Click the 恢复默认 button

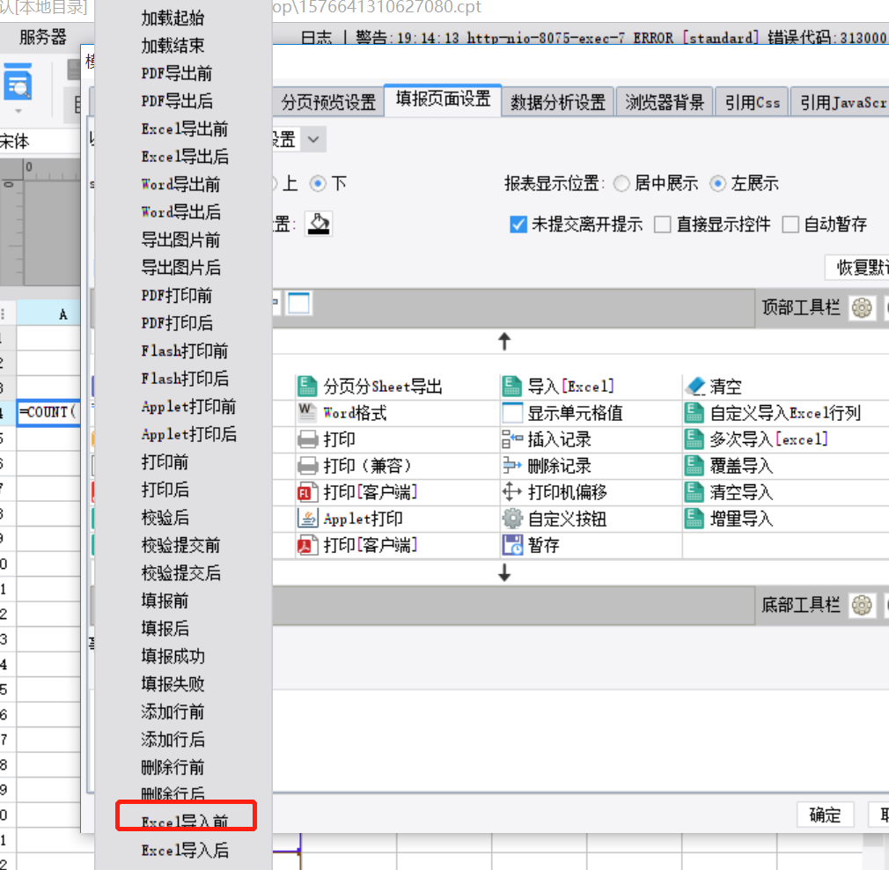857,267
